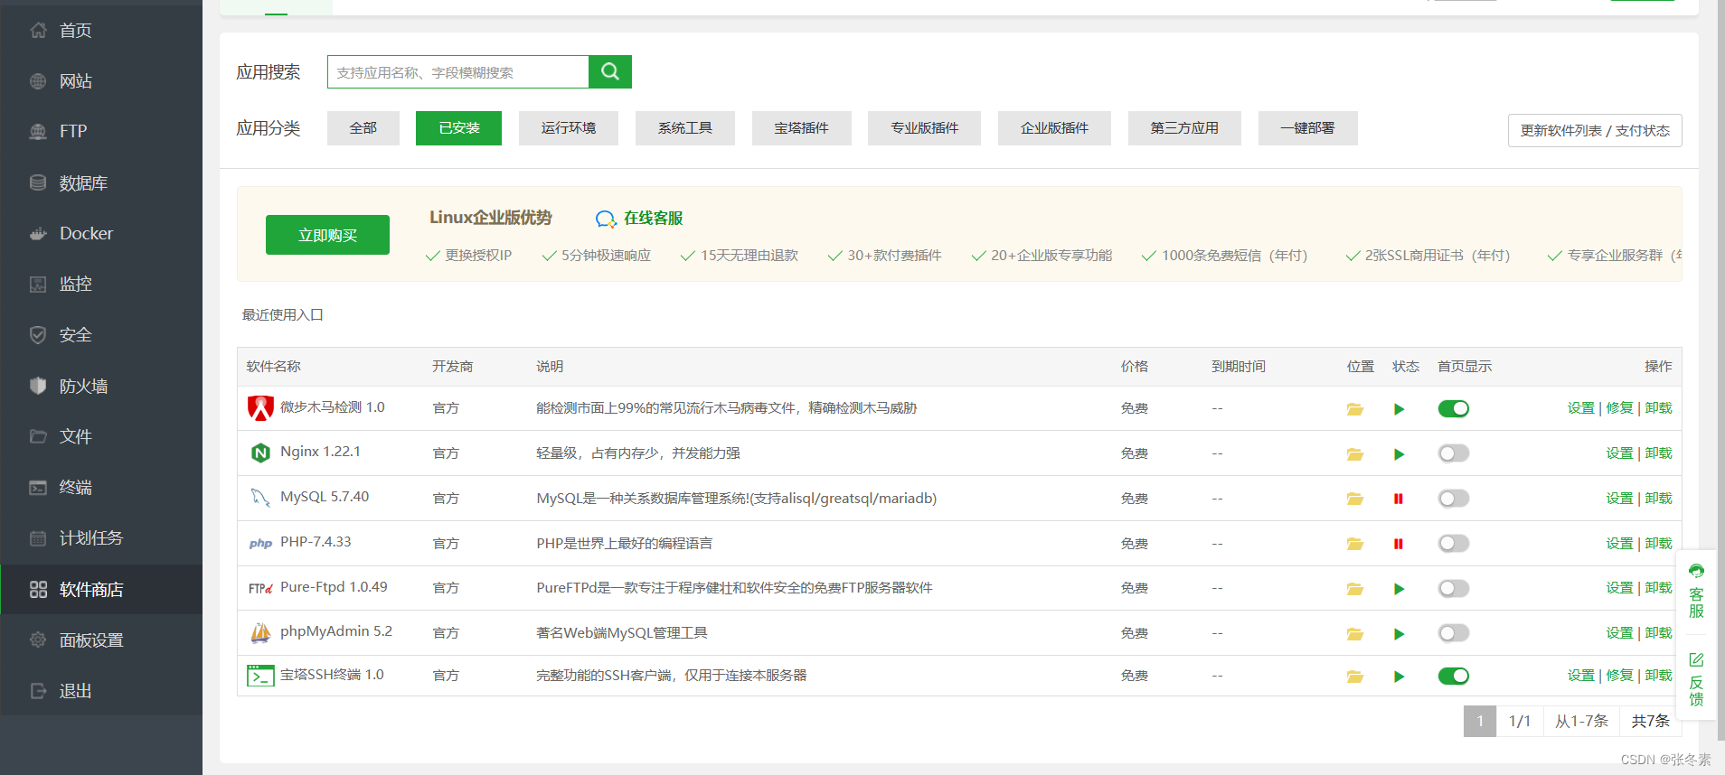Viewport: 1725px width, 775px height.
Task: Enable homepage display for MySQL 5.7.40
Action: (x=1454, y=499)
